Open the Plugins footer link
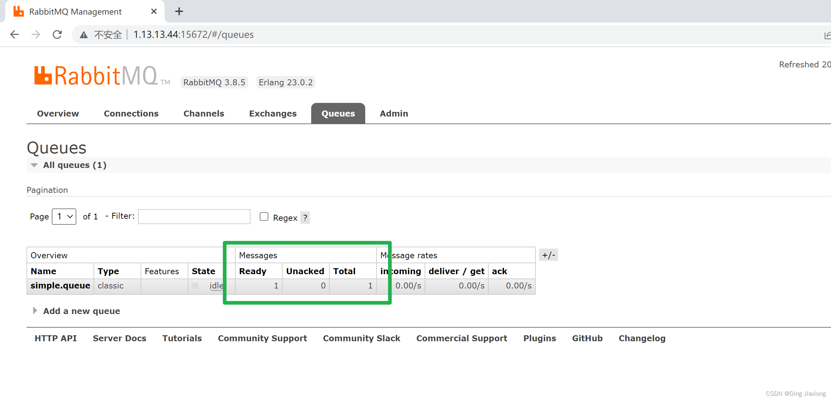The height and width of the screenshot is (400, 831). click(x=540, y=338)
